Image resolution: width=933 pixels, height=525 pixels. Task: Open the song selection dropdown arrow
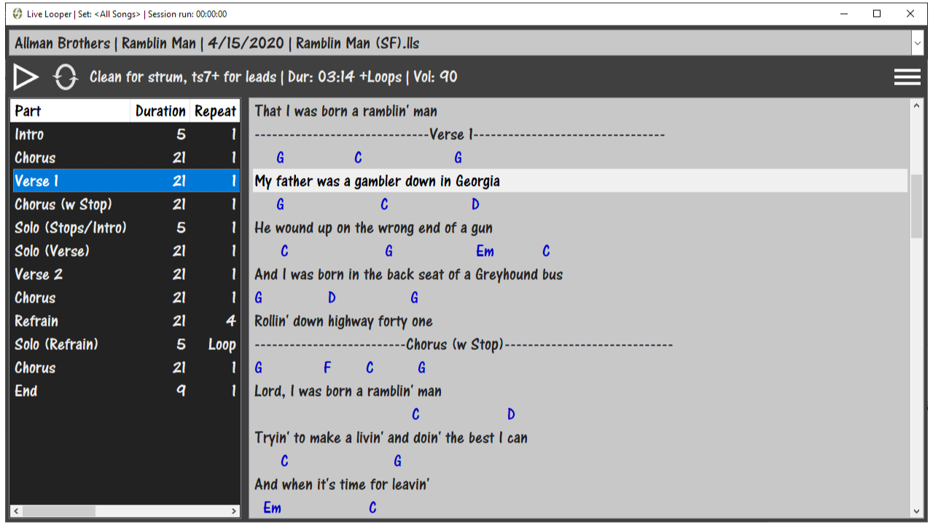click(917, 44)
